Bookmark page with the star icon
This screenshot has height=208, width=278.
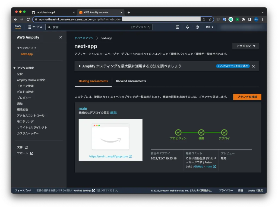tap(210, 19)
